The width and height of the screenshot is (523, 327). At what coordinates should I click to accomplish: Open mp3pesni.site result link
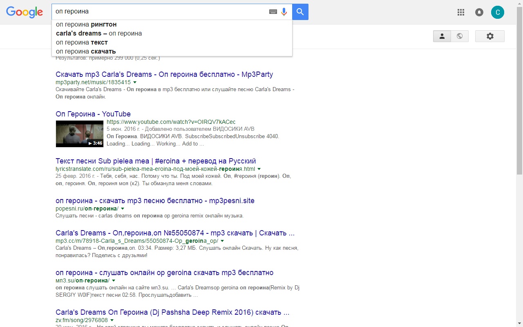tap(155, 201)
